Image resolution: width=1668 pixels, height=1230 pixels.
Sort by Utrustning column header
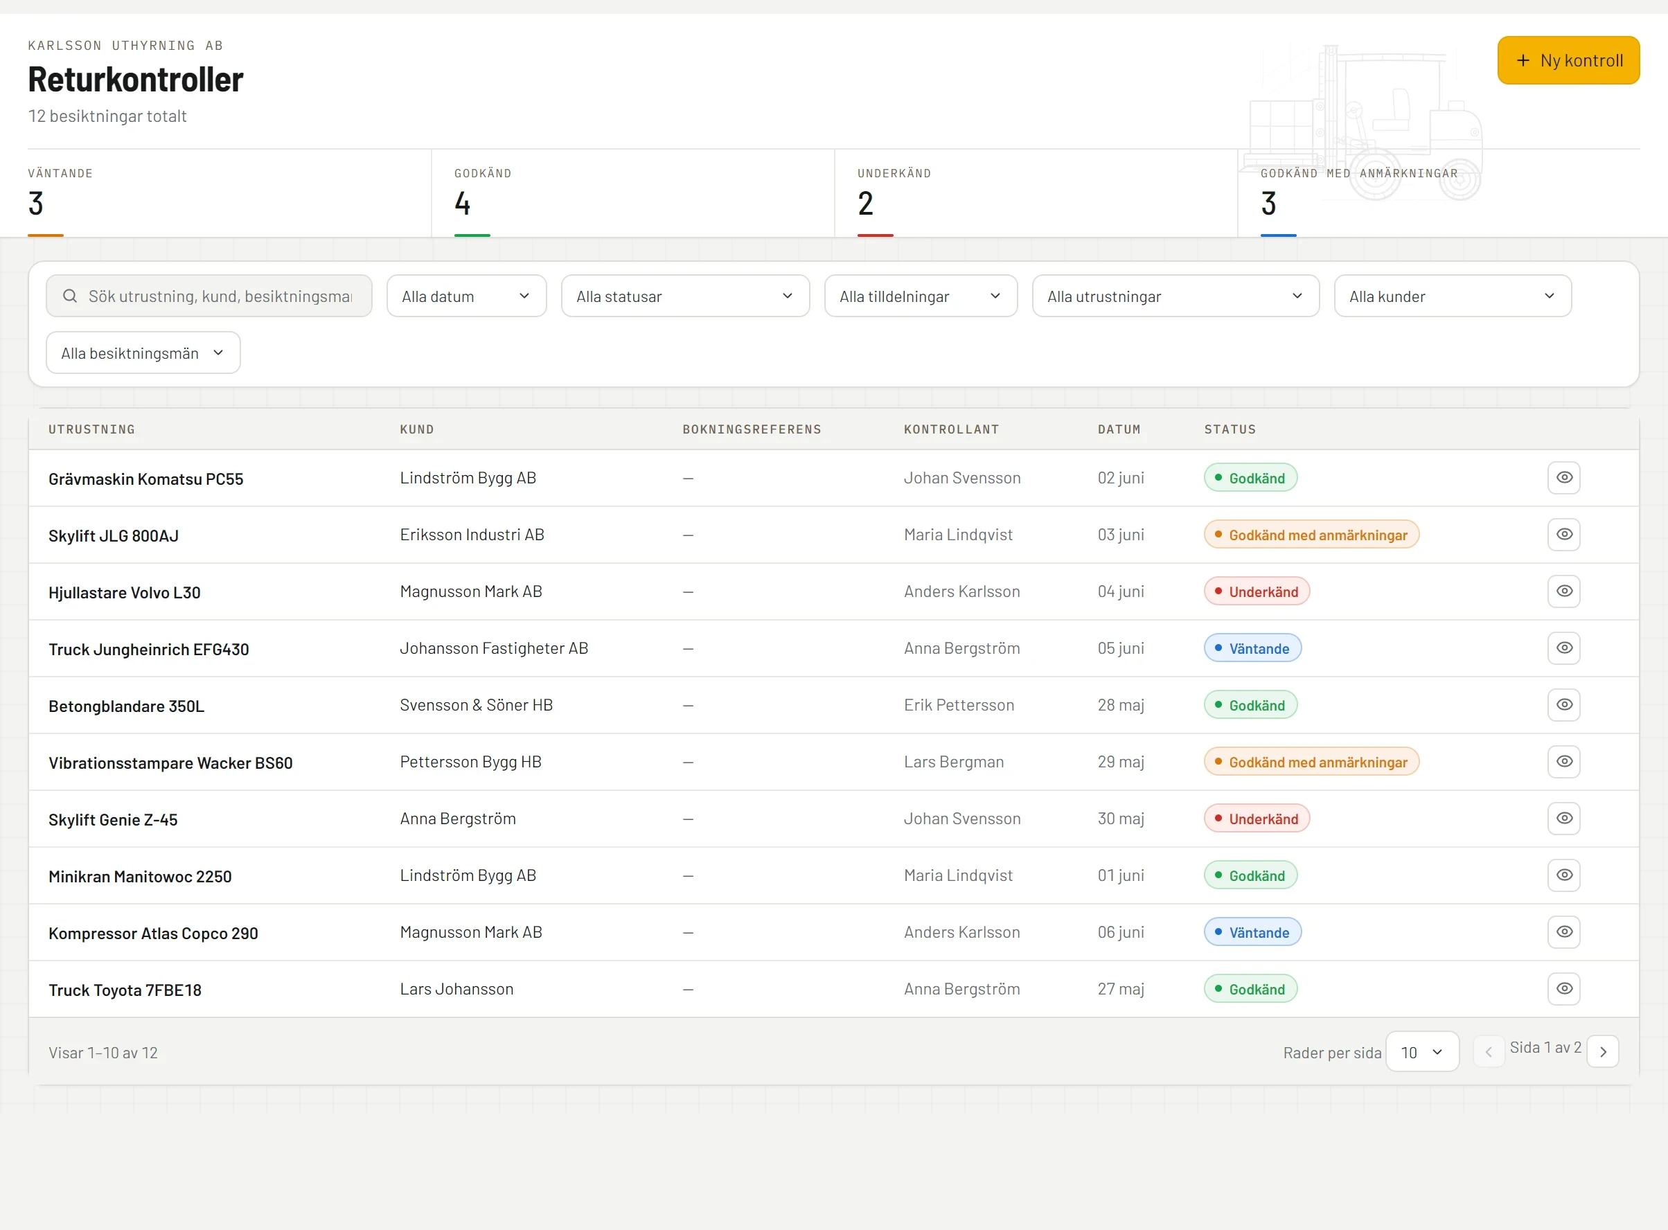(91, 429)
